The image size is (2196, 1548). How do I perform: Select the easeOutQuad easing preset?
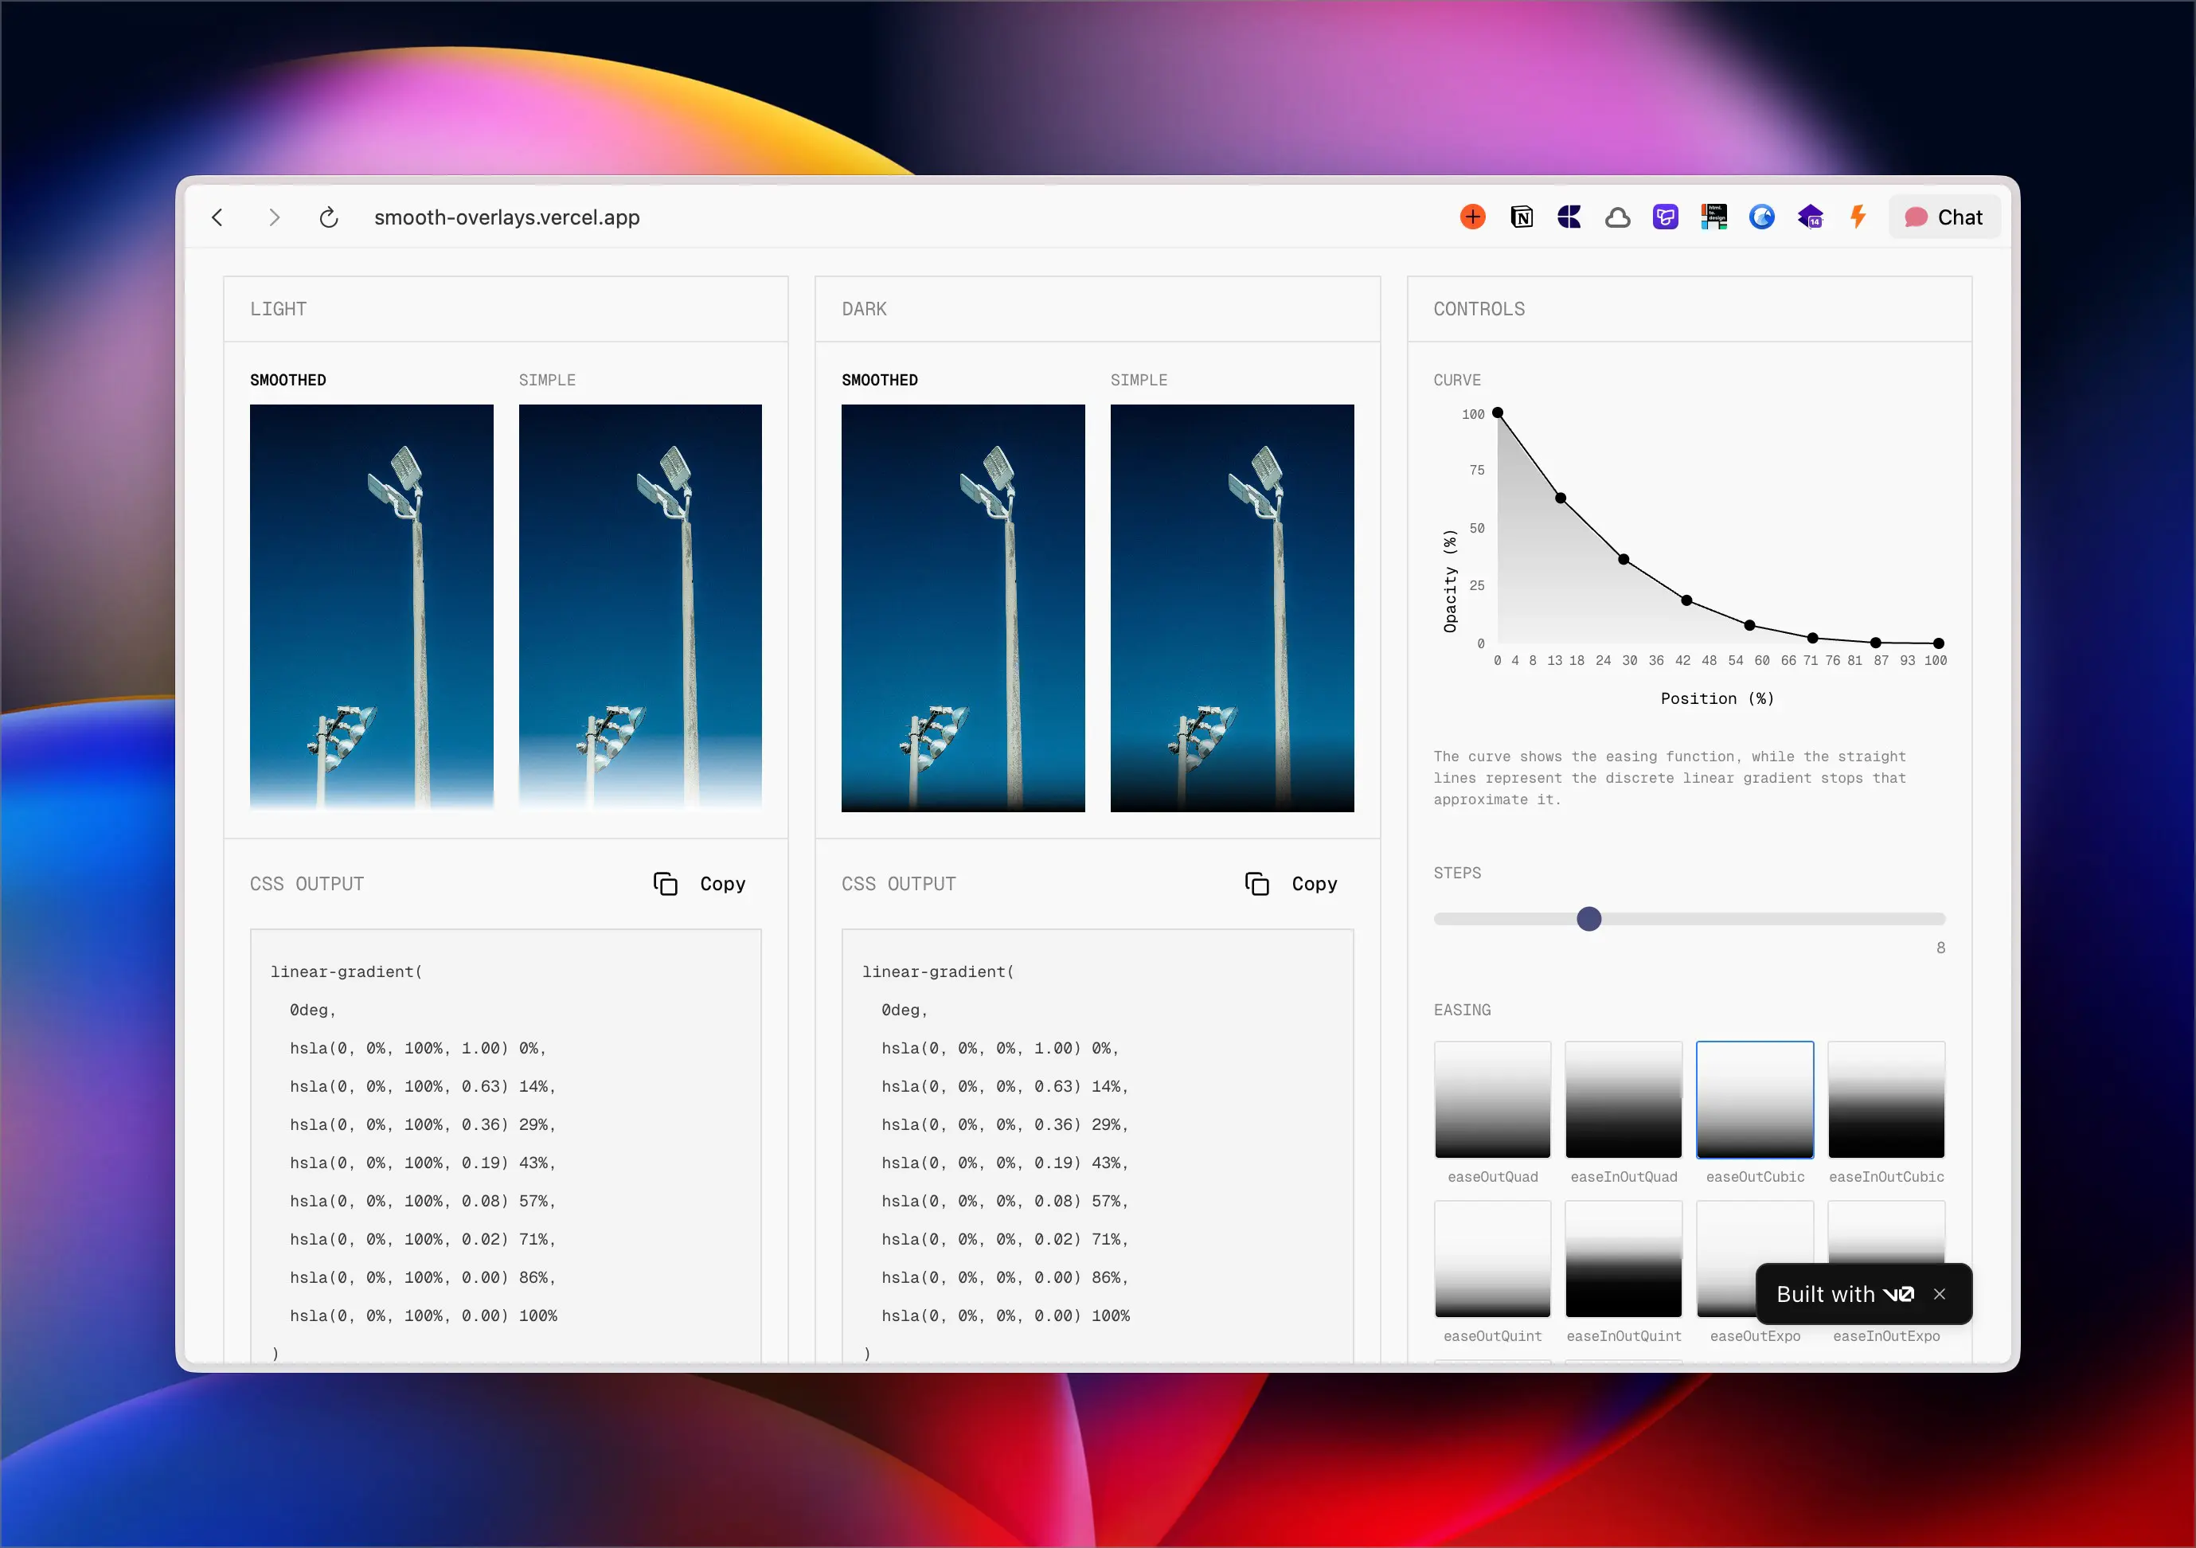(1492, 1100)
